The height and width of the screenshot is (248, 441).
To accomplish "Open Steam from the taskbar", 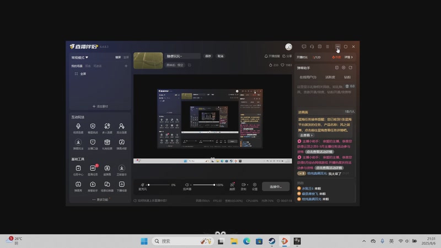I will pyautogui.click(x=272, y=241).
